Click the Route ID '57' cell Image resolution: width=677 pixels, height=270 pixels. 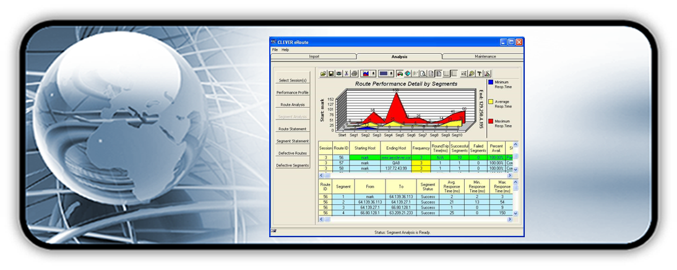click(x=341, y=163)
